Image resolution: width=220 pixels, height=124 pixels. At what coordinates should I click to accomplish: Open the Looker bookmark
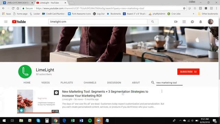click(x=35, y=14)
